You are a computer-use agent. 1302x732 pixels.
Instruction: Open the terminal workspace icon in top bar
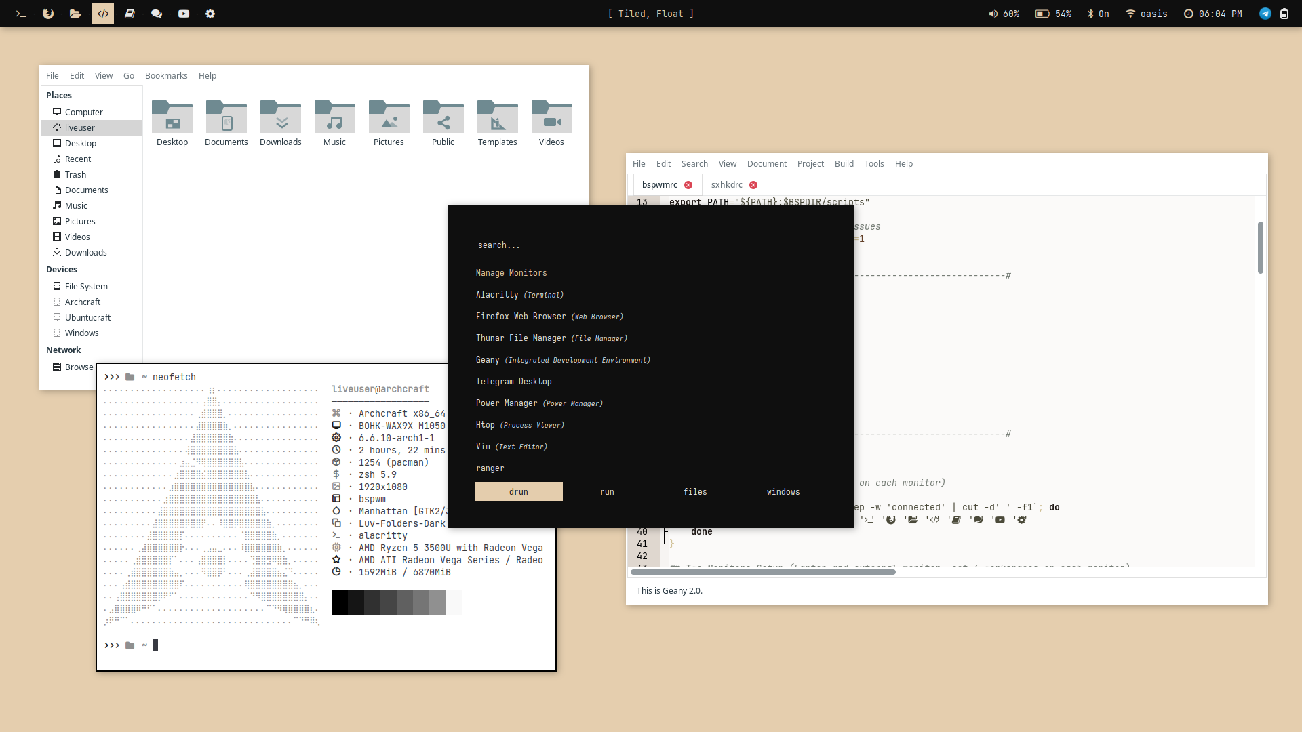tap(21, 14)
